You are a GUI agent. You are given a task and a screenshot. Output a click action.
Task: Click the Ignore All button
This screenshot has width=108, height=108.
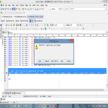[47, 61]
